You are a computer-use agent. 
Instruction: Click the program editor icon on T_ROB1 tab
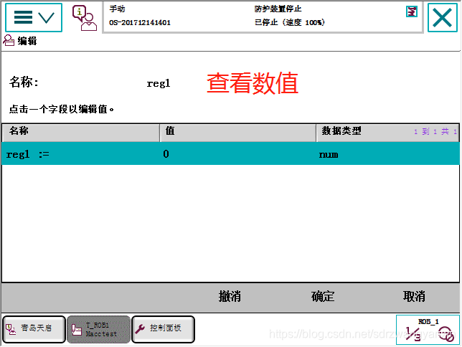[77, 330]
